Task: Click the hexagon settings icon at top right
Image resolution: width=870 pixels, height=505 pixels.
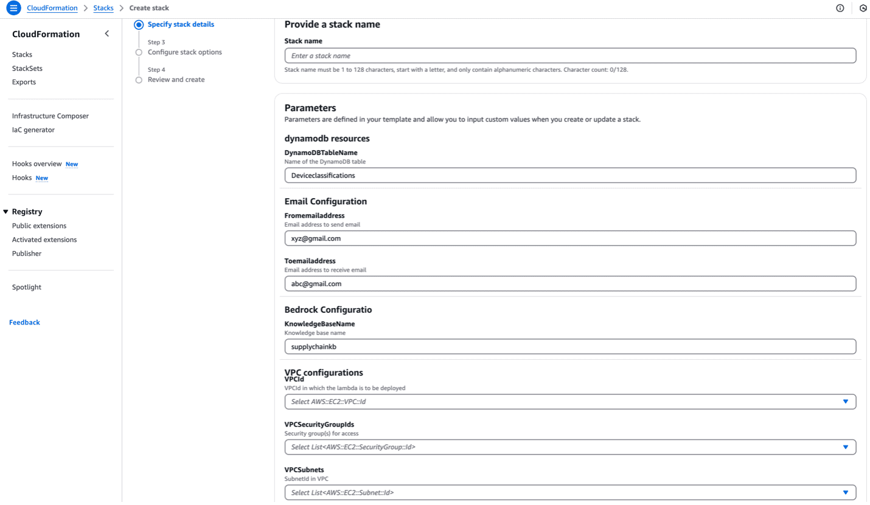Action: point(863,9)
